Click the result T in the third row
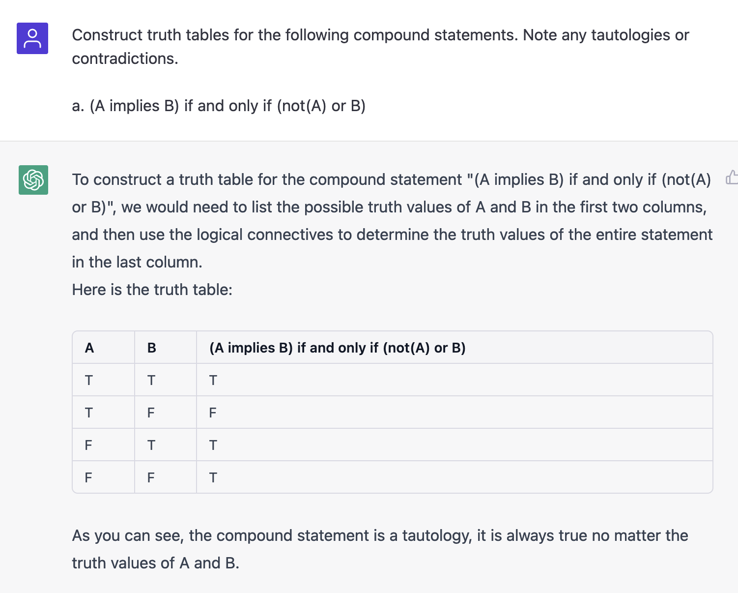 click(x=213, y=445)
